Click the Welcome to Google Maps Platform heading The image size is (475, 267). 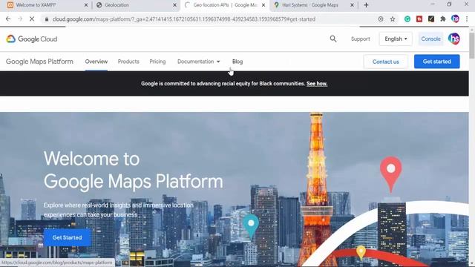click(134, 170)
